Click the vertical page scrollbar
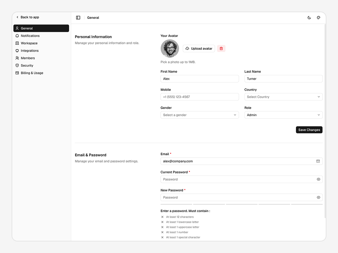The height and width of the screenshot is (253, 338). 325,121
